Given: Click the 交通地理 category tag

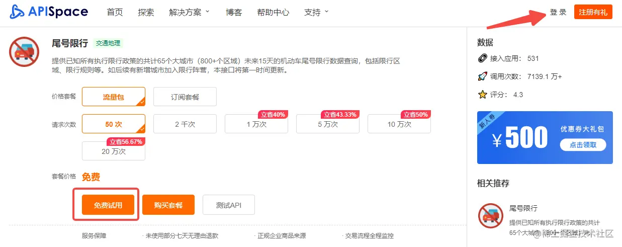Looking at the screenshot, I should pyautogui.click(x=109, y=43).
